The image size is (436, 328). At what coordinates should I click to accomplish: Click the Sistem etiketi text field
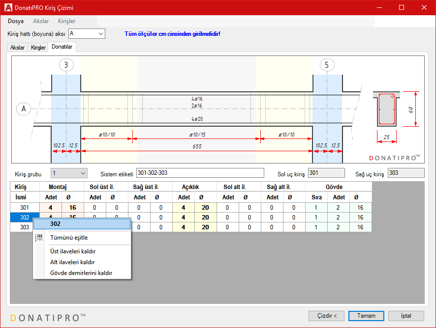[207, 173]
